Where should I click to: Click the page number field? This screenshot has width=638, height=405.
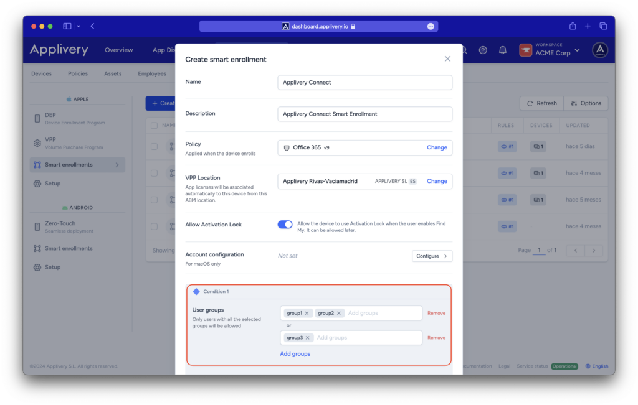(x=539, y=250)
